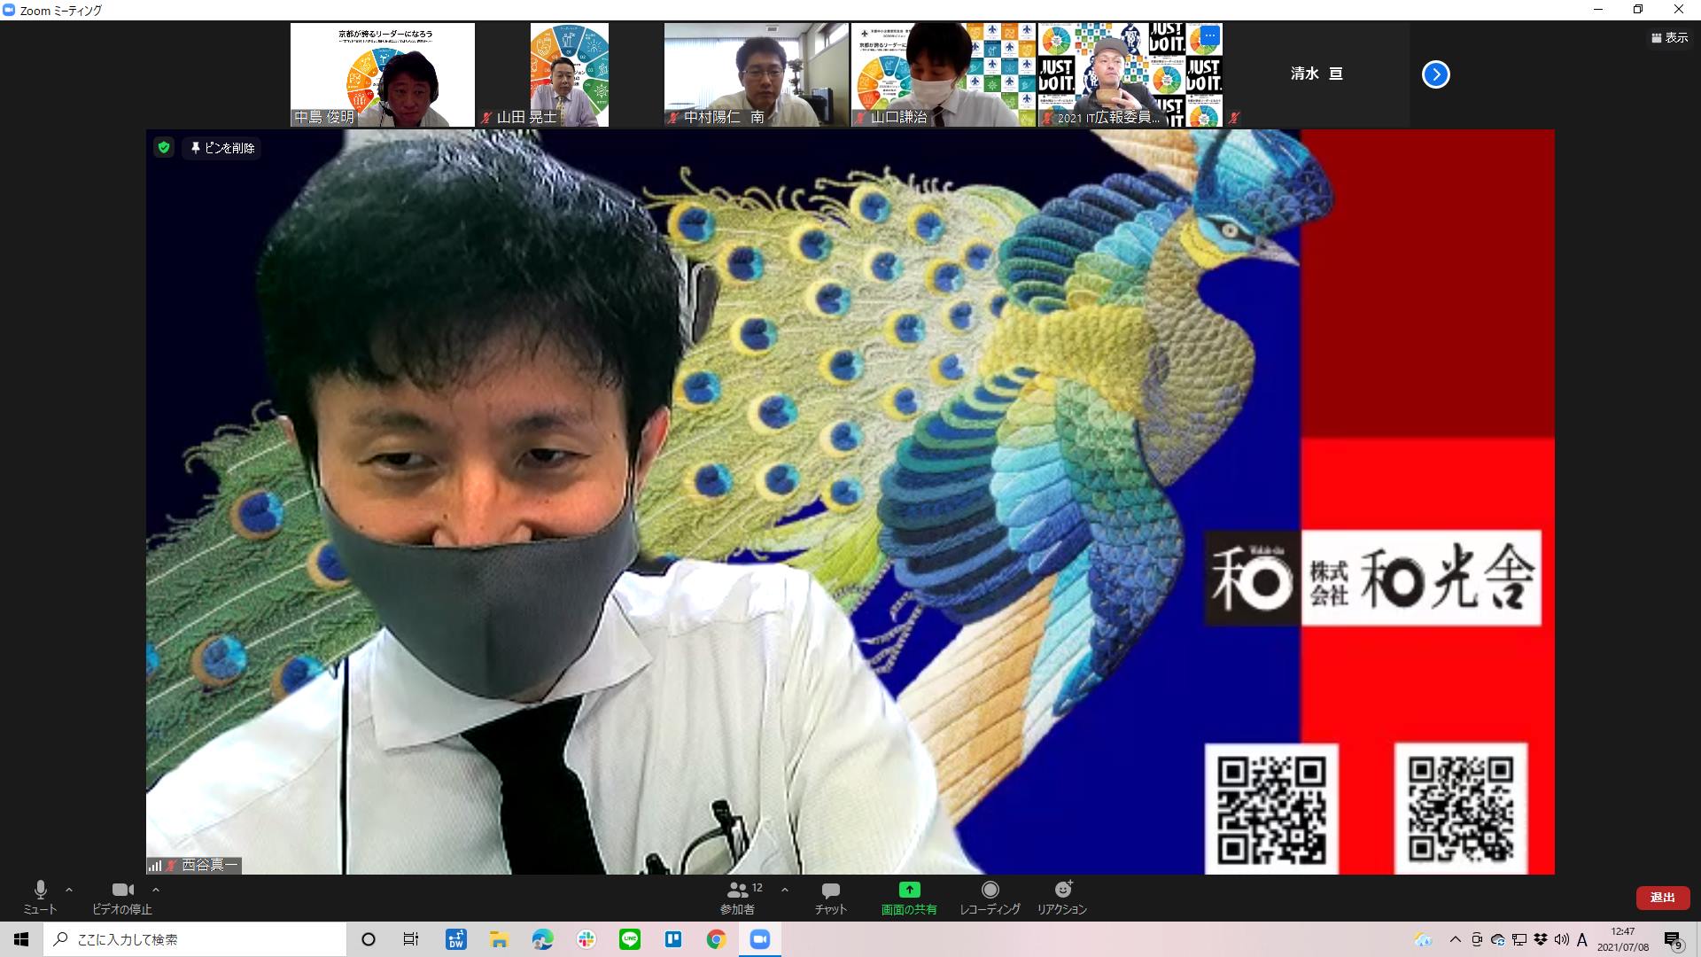Open Cortana circle icon
Screen dimensions: 1701x957
[369, 939]
